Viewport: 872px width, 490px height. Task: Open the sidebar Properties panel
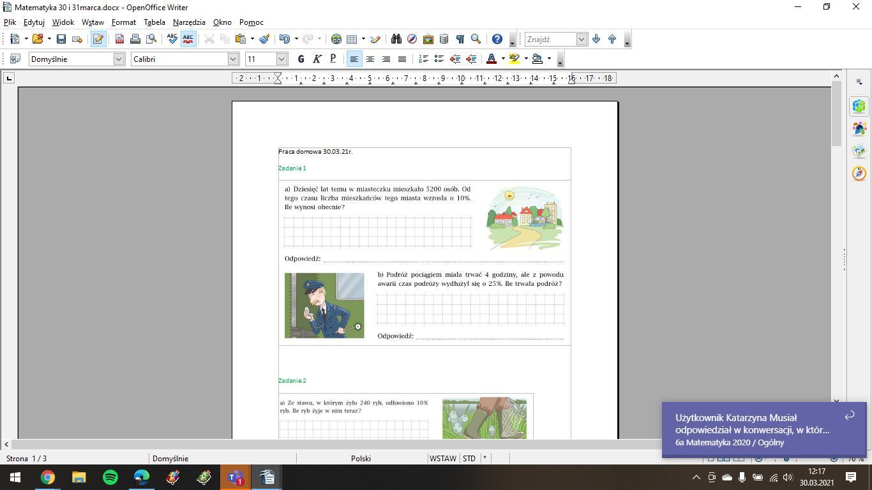click(x=859, y=106)
